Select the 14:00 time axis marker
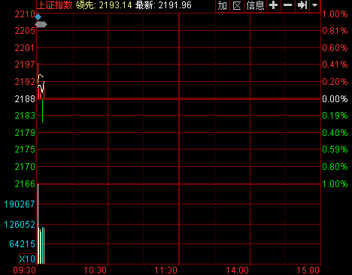This screenshot has height=275, width=352. 237,270
